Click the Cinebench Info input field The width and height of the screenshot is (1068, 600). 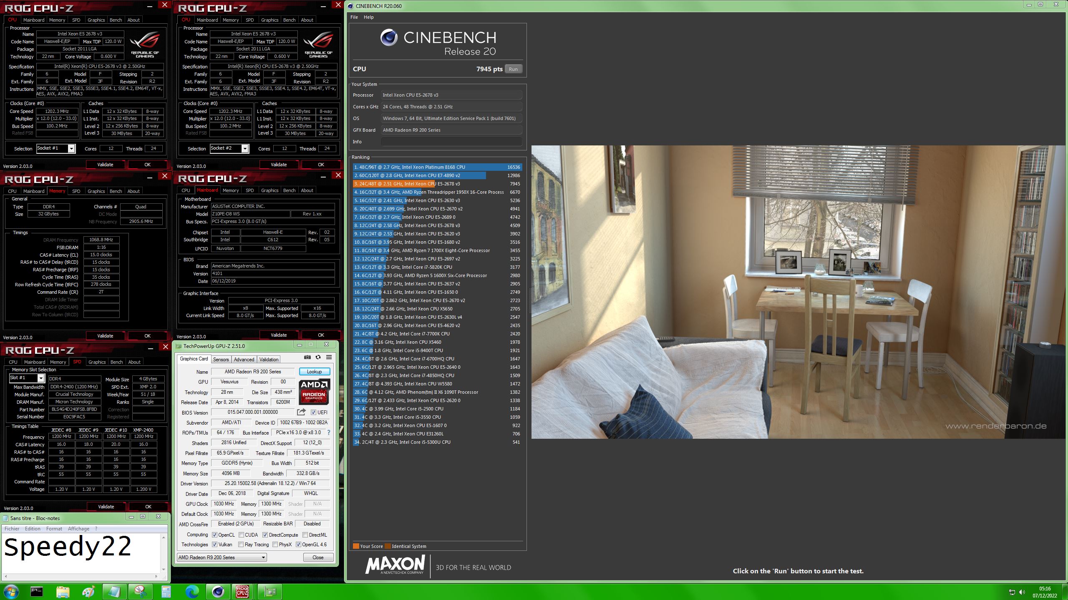[x=451, y=142]
